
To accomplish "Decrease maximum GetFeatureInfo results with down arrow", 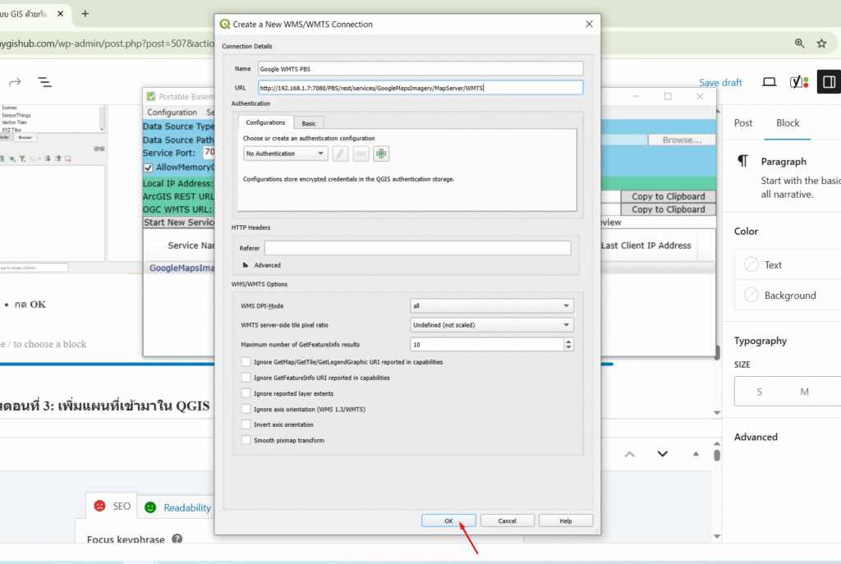I will (568, 347).
